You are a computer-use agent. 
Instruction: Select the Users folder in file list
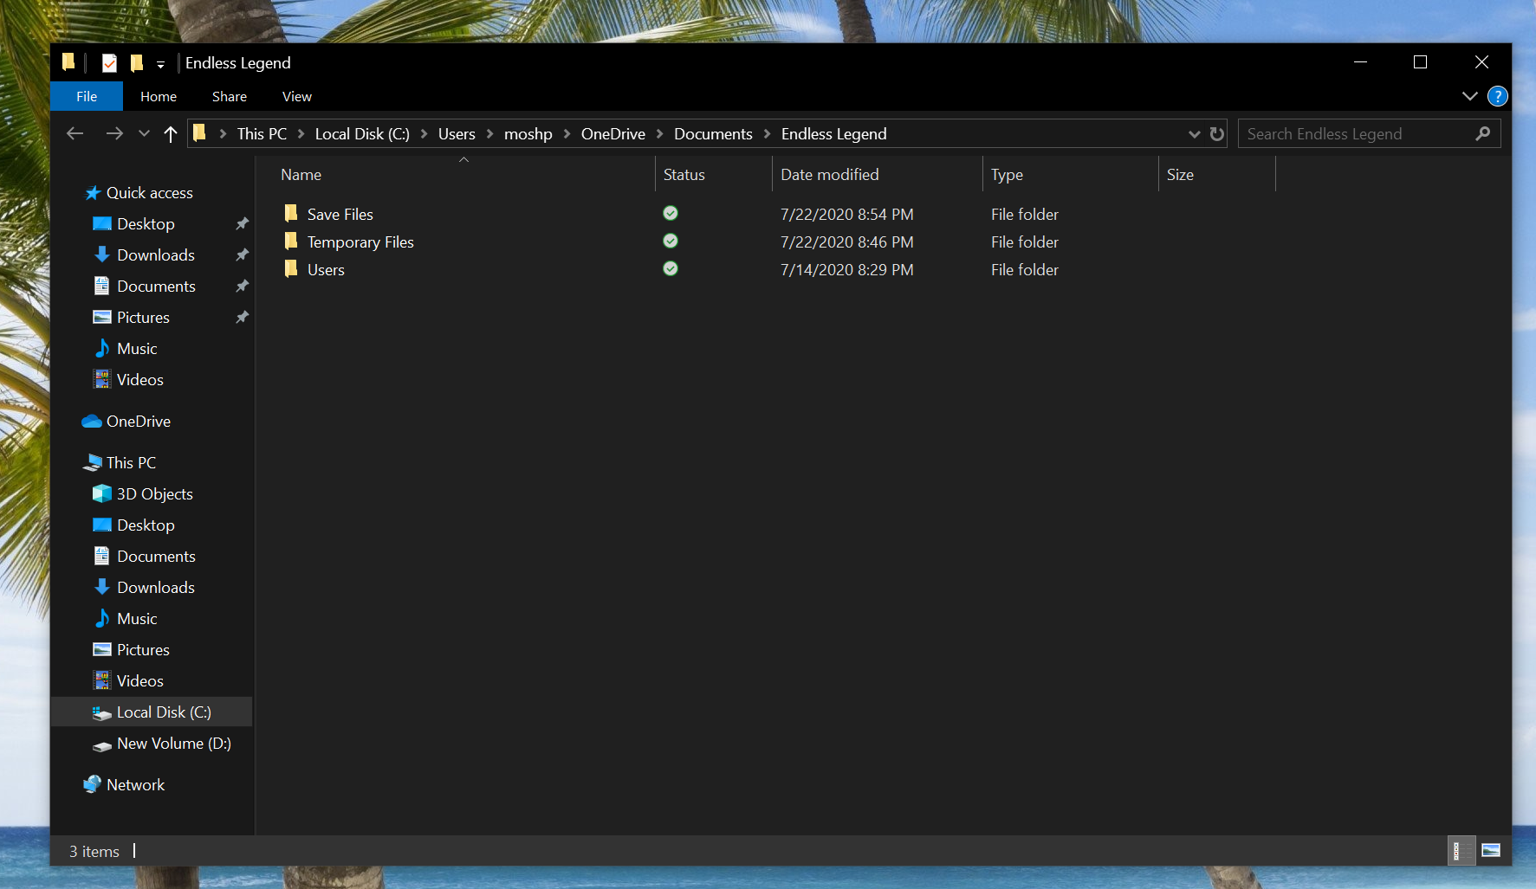[326, 269]
